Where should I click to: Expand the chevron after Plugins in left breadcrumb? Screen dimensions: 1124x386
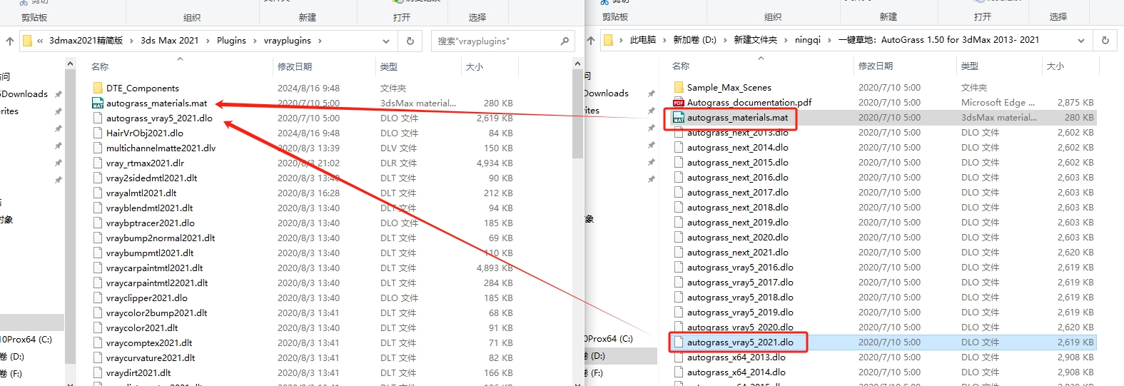(255, 41)
